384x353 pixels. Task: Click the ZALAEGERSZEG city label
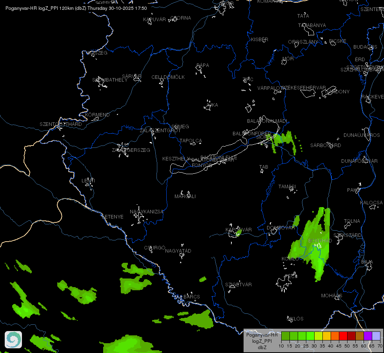tap(131, 150)
